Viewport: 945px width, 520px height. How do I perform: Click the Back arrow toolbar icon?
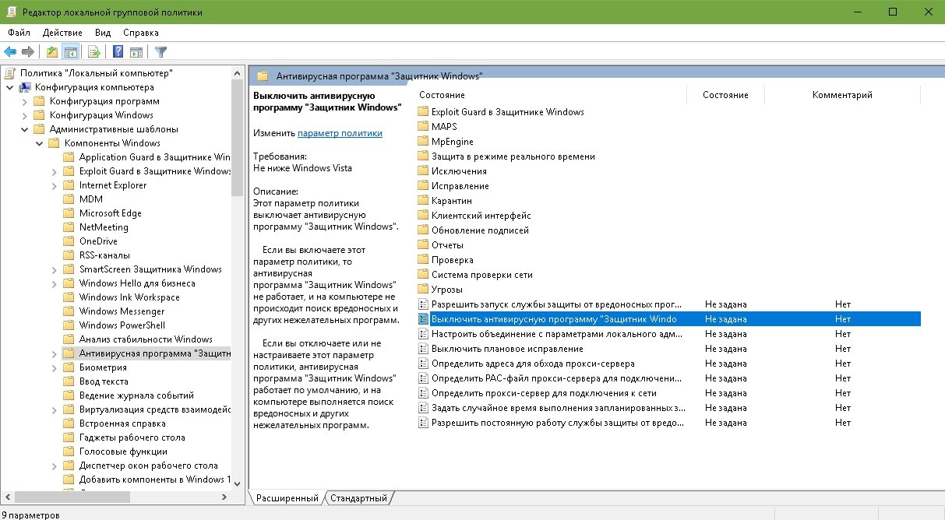(x=10, y=52)
